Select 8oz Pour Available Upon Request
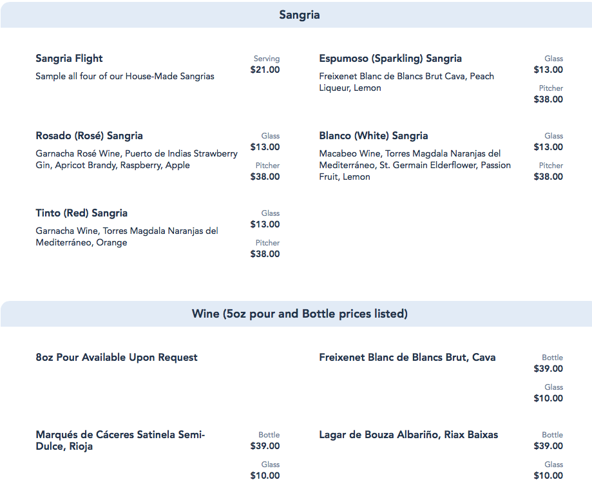This screenshot has height=500, width=592. (117, 358)
